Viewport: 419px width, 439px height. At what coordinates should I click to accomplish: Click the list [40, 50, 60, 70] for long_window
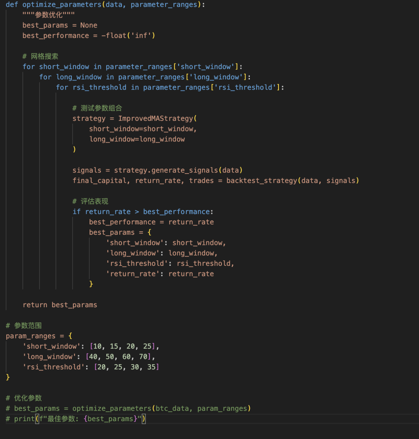pyautogui.click(x=118, y=357)
